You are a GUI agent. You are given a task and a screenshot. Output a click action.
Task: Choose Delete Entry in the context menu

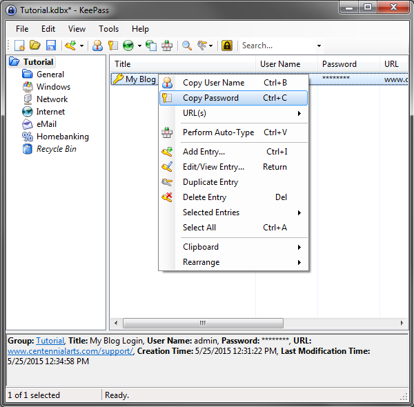pyautogui.click(x=234, y=197)
